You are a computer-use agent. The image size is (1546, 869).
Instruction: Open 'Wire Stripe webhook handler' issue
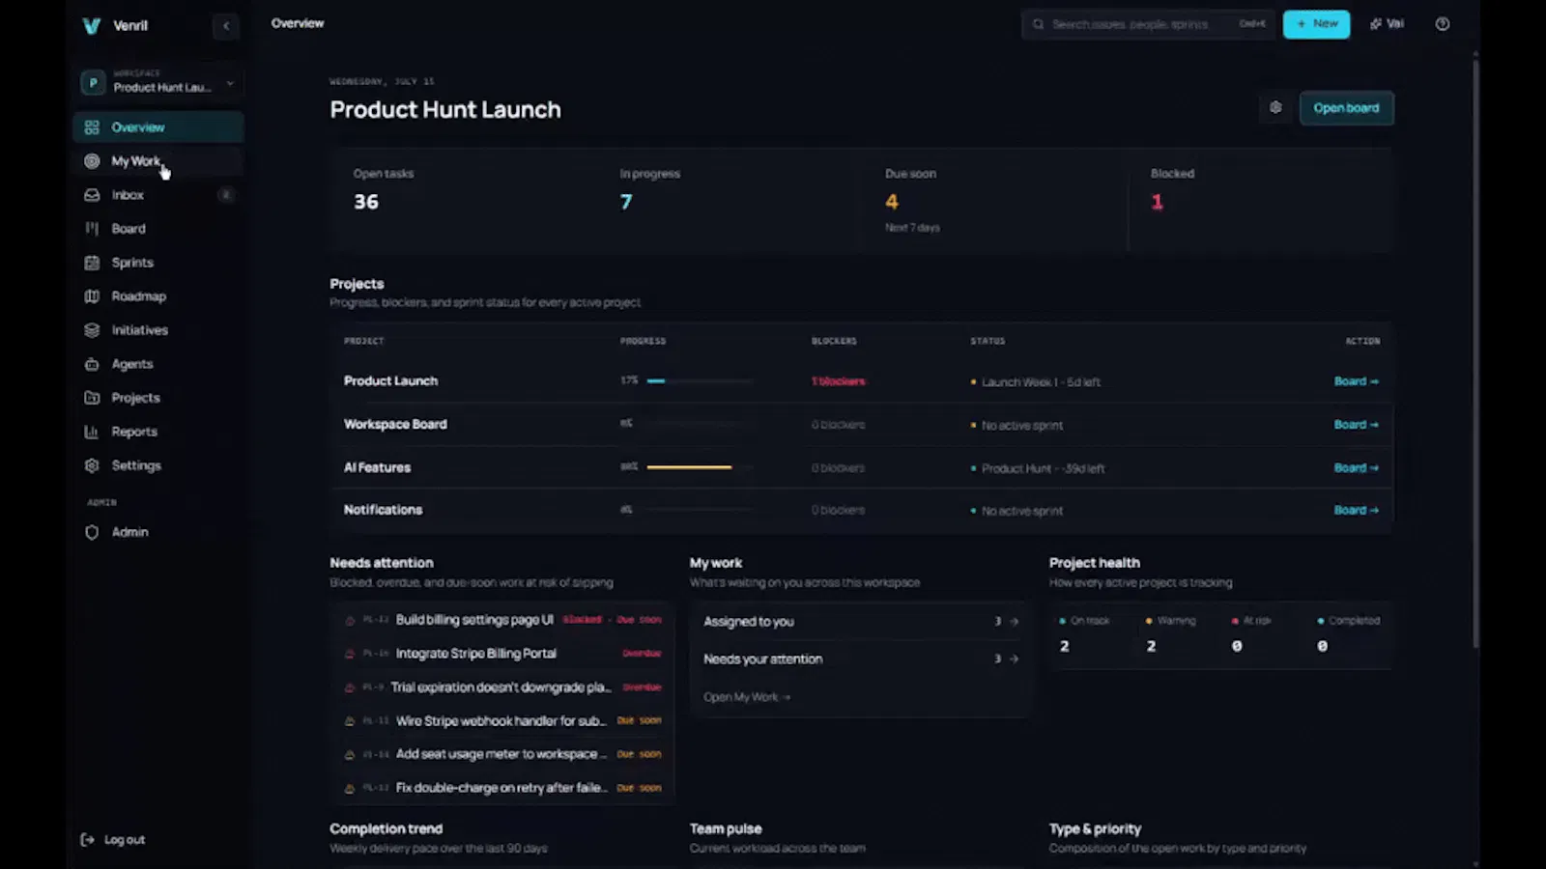point(502,721)
